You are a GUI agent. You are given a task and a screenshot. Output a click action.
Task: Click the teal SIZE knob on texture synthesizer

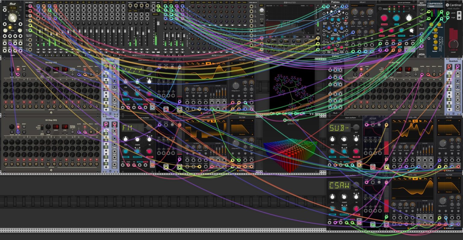pos(396,18)
